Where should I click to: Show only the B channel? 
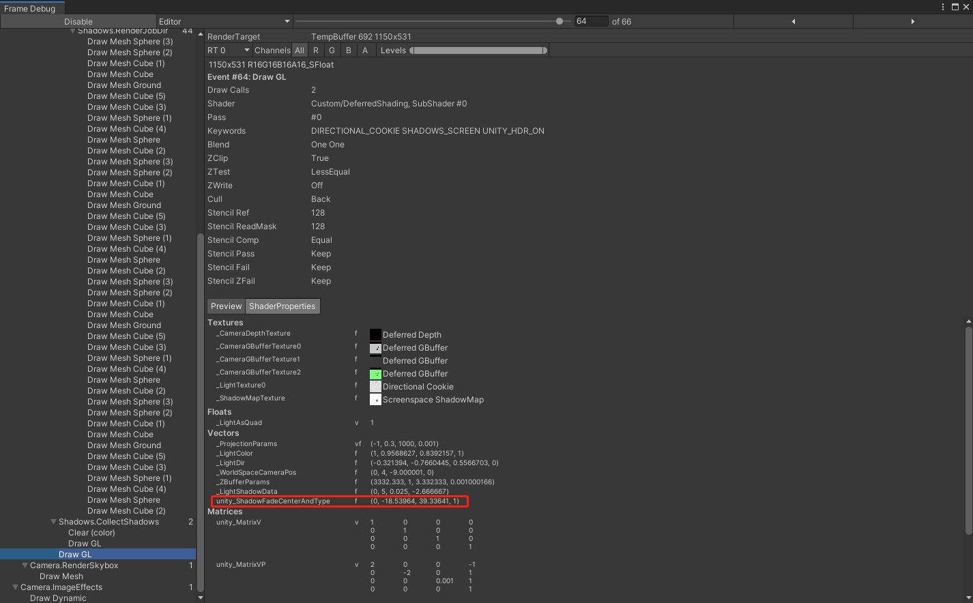pos(349,50)
